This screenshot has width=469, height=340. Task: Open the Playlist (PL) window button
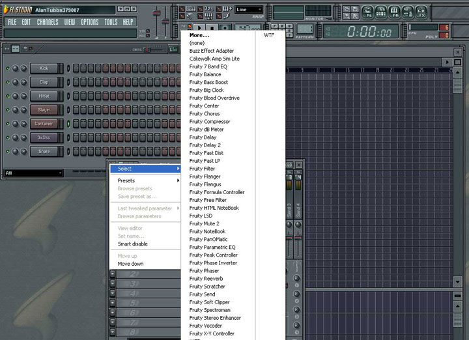367,12
